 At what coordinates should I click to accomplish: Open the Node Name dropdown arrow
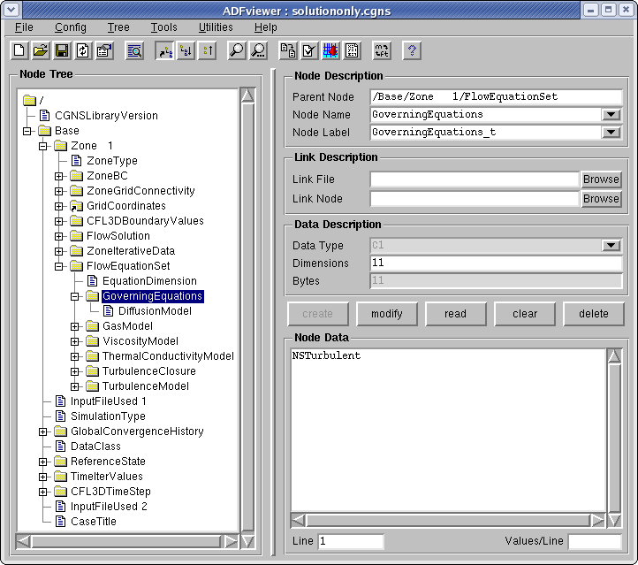(611, 114)
